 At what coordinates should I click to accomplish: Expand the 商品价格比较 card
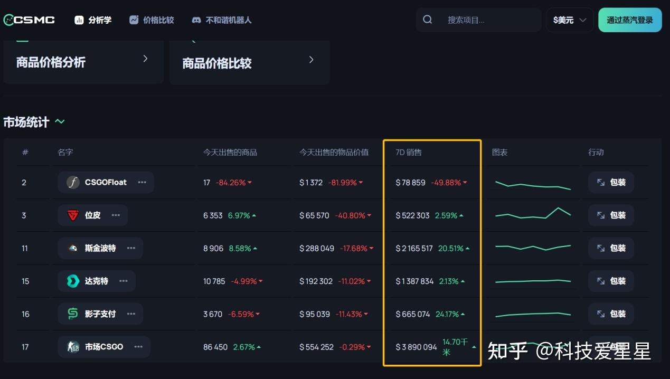coord(311,60)
